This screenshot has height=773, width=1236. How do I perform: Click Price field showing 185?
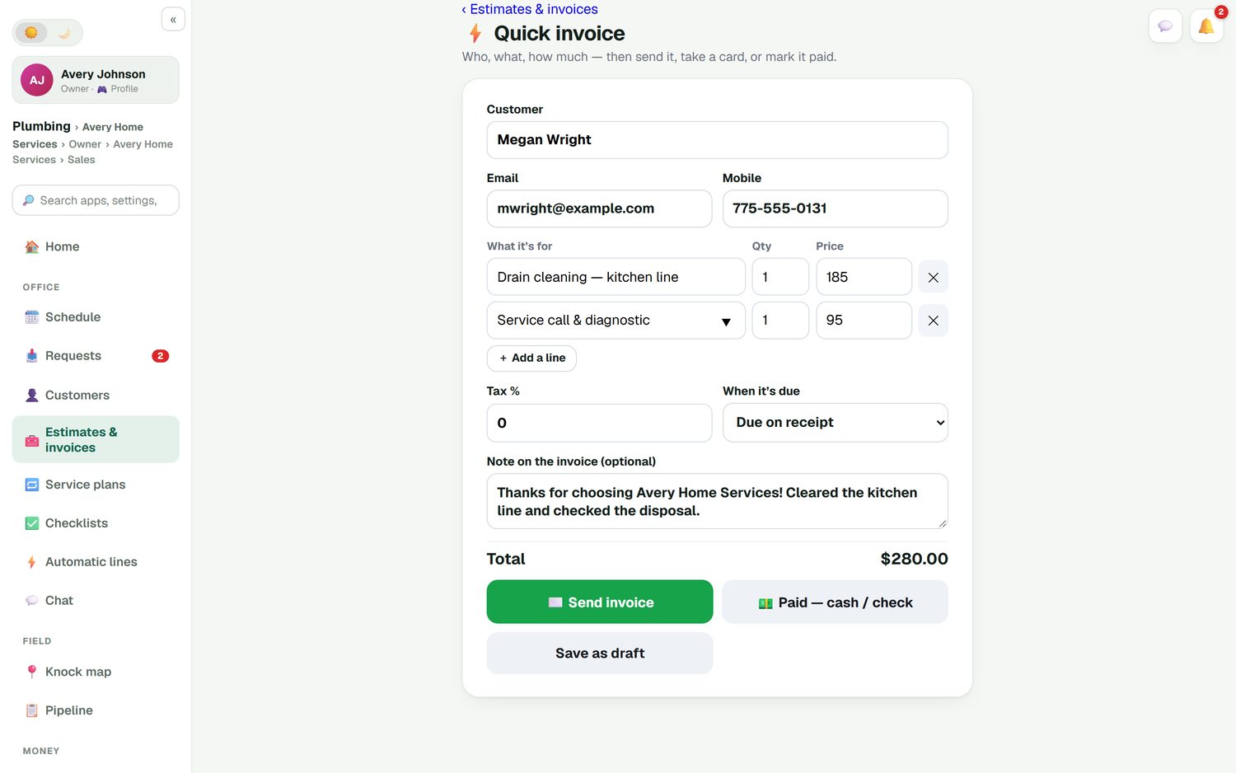pos(864,277)
